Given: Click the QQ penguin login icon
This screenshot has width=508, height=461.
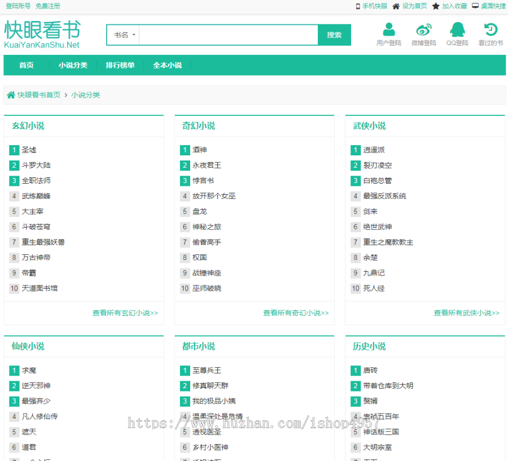Looking at the screenshot, I should (457, 29).
